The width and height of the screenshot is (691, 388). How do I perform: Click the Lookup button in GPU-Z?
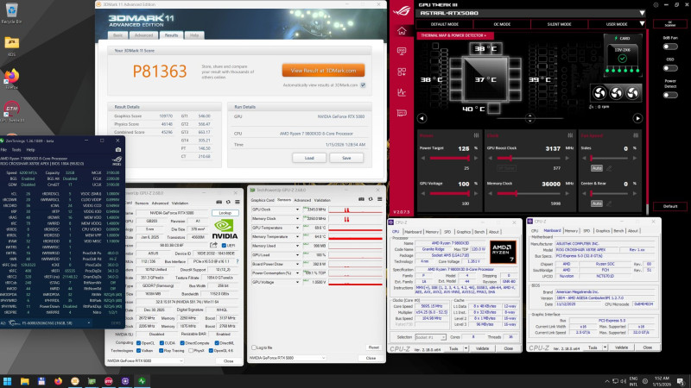(x=225, y=213)
